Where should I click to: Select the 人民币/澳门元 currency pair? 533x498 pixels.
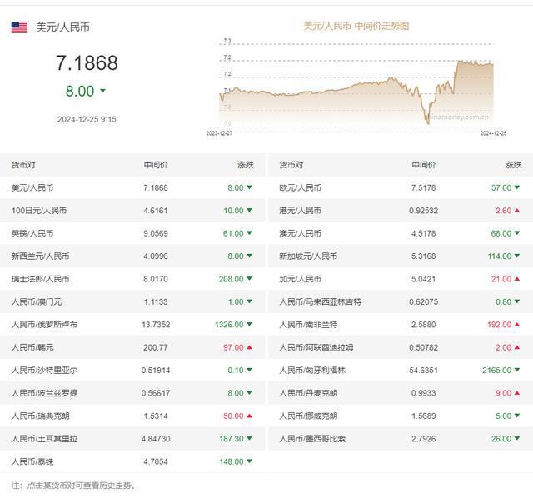(37, 301)
